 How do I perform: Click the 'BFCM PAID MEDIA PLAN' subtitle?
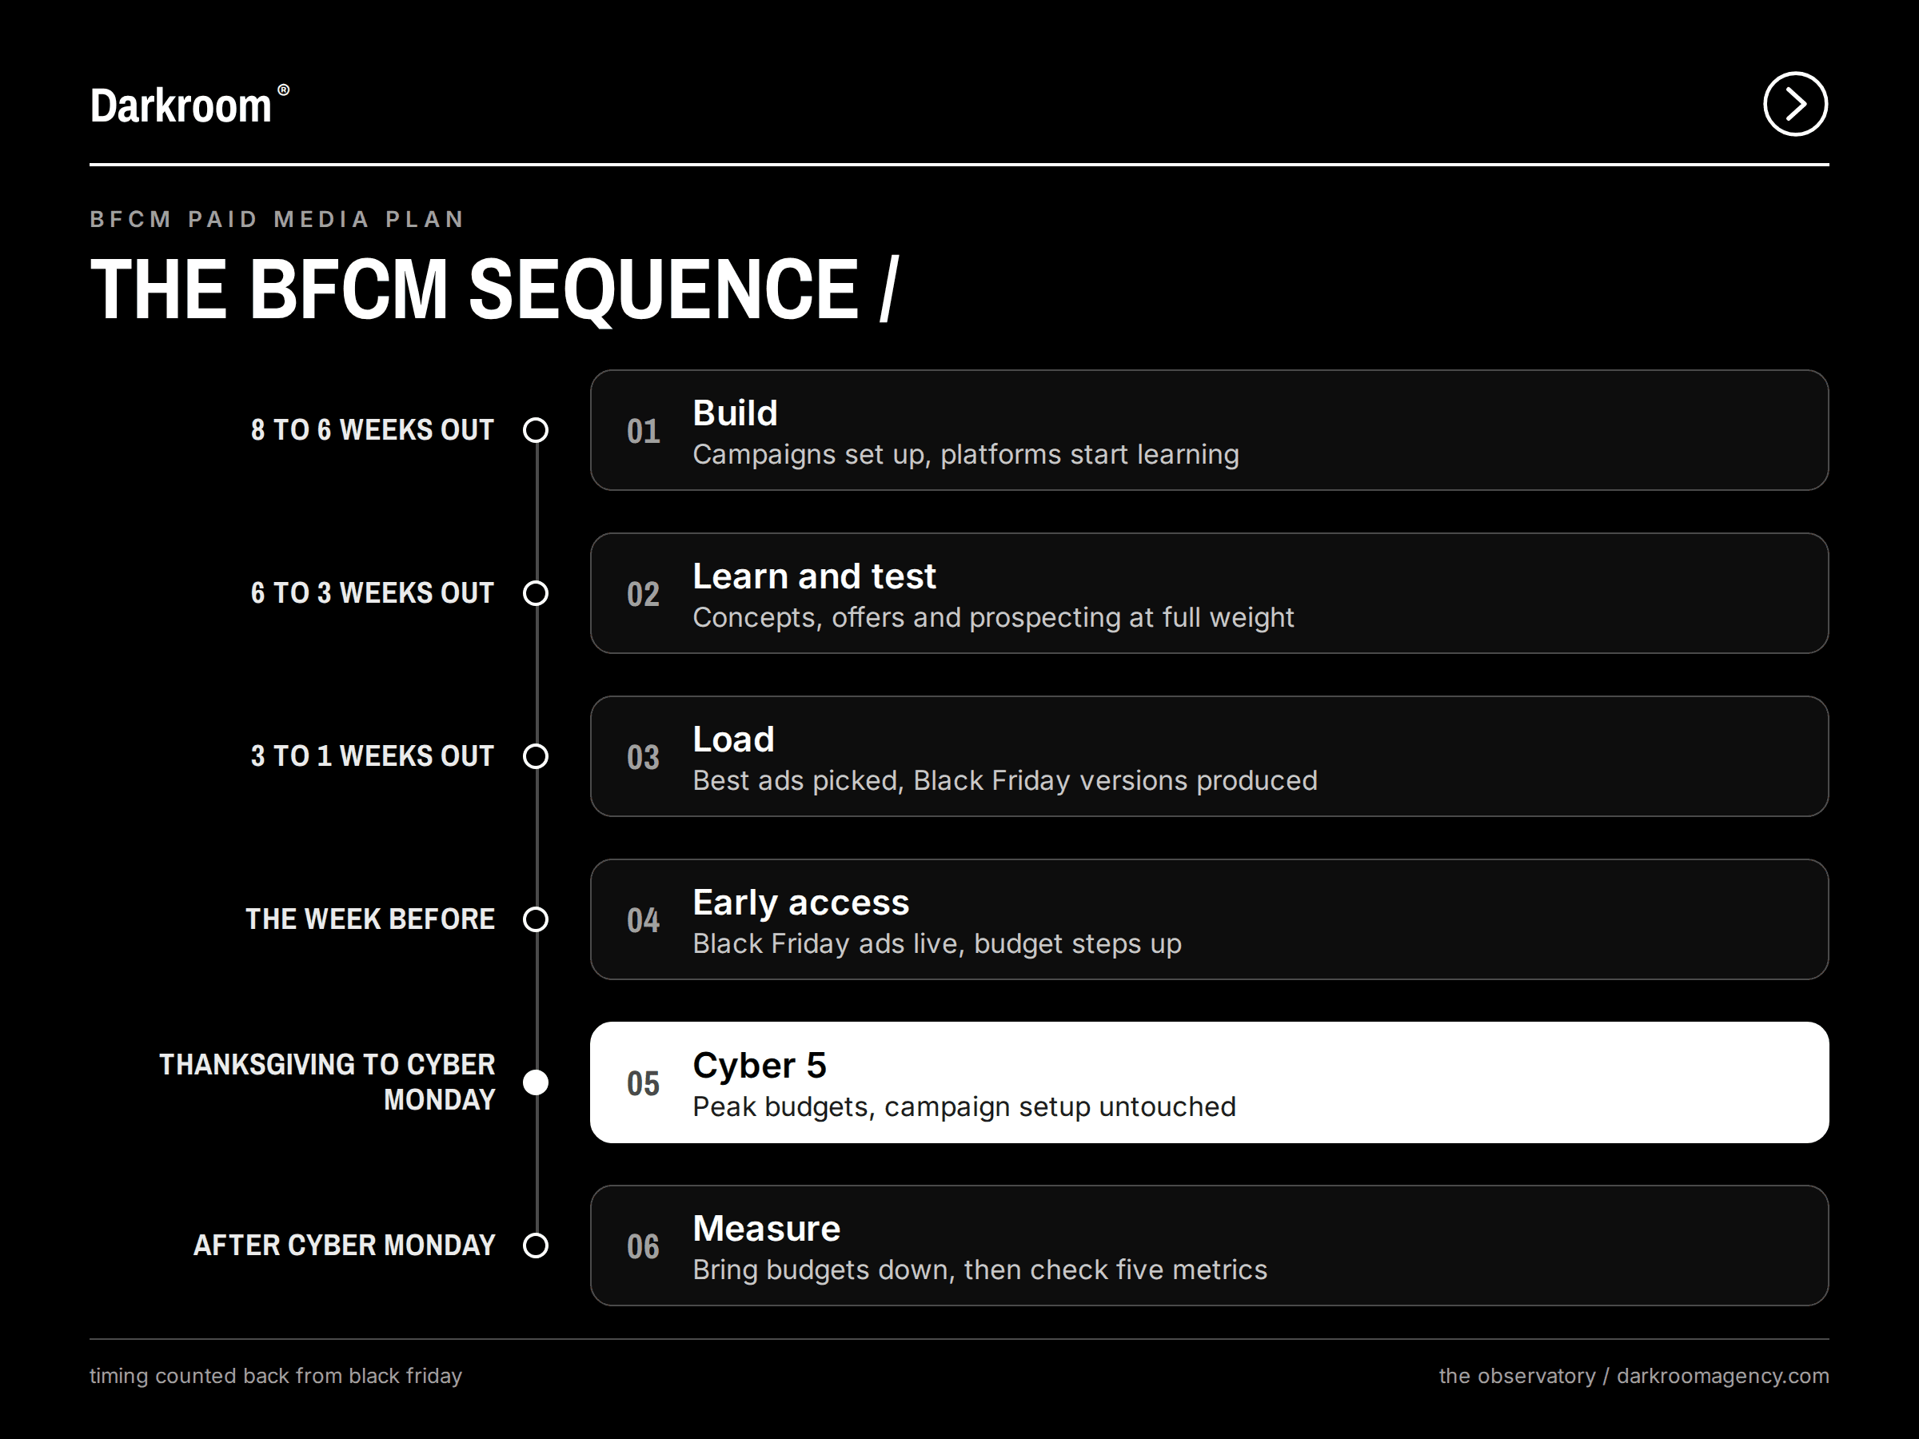pos(277,220)
